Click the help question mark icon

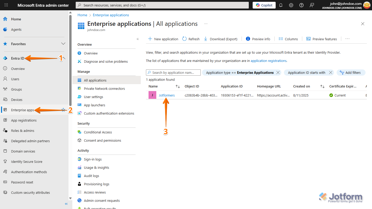pos(301,5)
